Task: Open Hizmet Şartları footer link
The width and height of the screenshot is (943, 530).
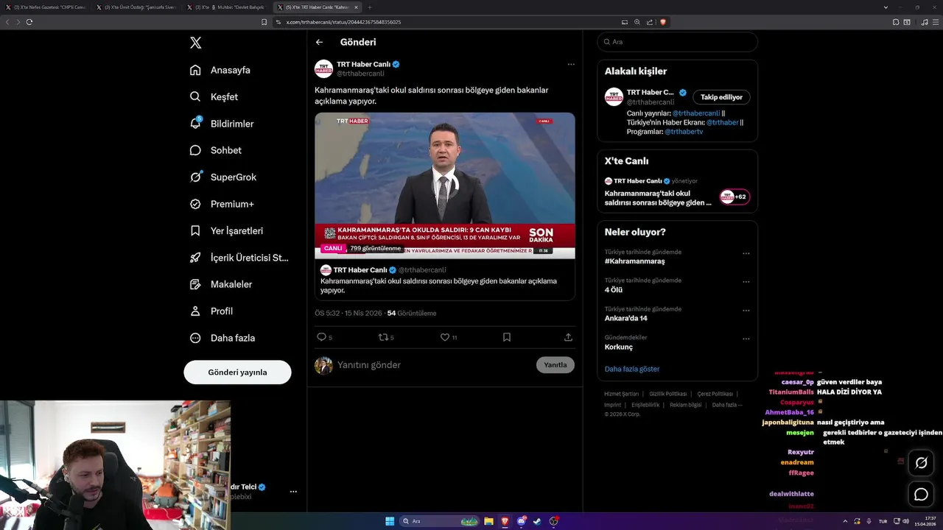Action: click(x=621, y=394)
